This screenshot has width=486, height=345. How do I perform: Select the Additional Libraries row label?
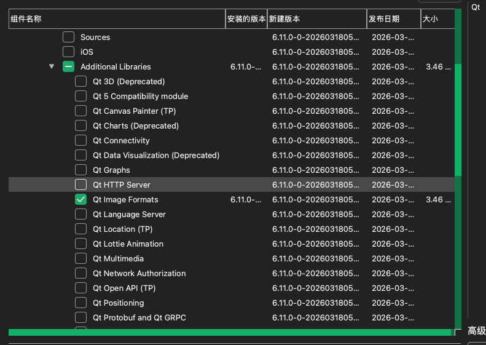point(116,66)
